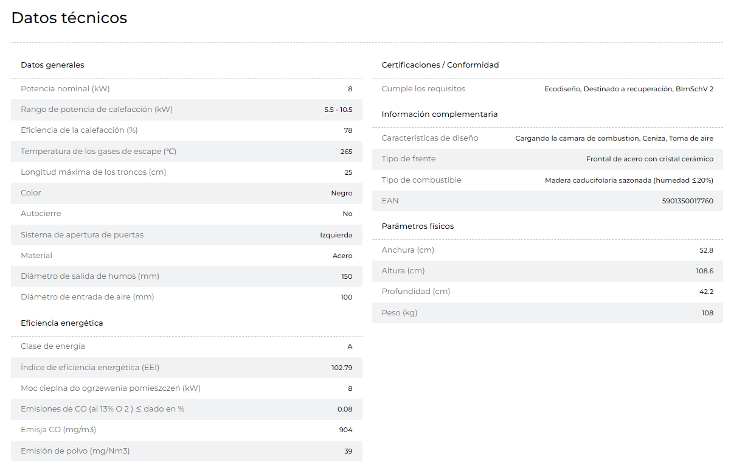Image resolution: width=731 pixels, height=473 pixels.
Task: Click the 'Eficiencia energética' section title
Action: pyautogui.click(x=62, y=323)
